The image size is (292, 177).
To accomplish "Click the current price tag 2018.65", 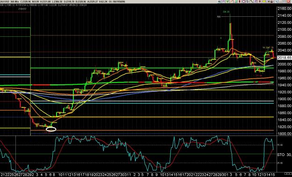I will coord(285,58).
